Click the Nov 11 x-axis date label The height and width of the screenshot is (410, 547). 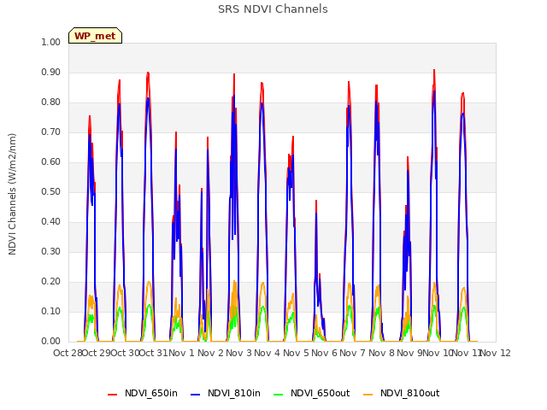467,353
